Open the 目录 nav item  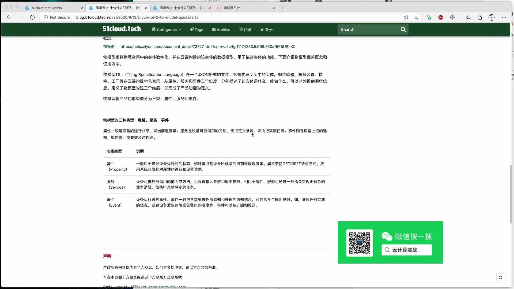point(245,30)
